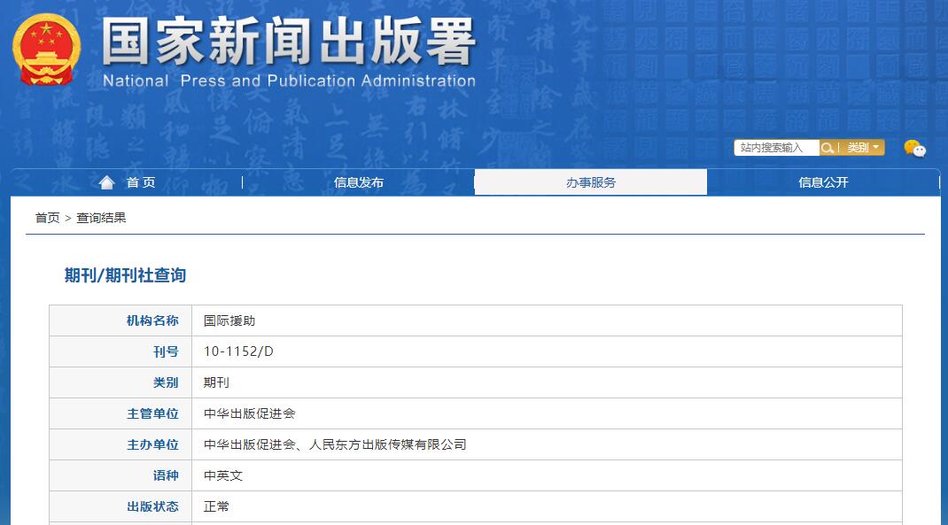Click the 主办单位 row label

pos(152,444)
